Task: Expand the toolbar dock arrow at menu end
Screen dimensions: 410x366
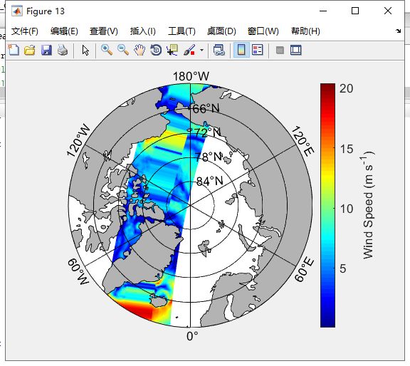Action: [x=398, y=31]
